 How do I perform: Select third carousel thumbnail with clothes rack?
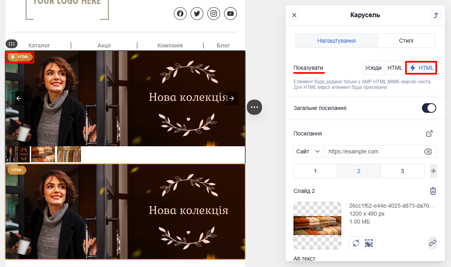(x=69, y=154)
